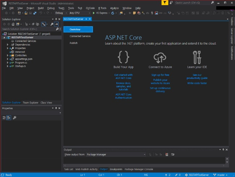Click the unpushed commits arrow in status bar

166,175
